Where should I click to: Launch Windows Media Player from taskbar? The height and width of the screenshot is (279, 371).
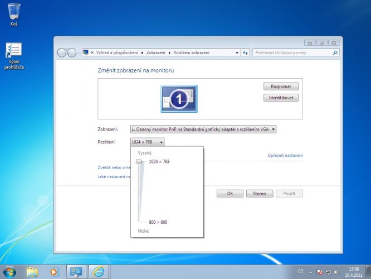point(53,272)
